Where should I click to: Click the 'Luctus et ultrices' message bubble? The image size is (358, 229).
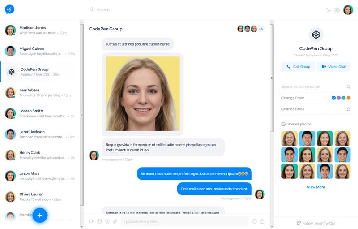tap(138, 44)
